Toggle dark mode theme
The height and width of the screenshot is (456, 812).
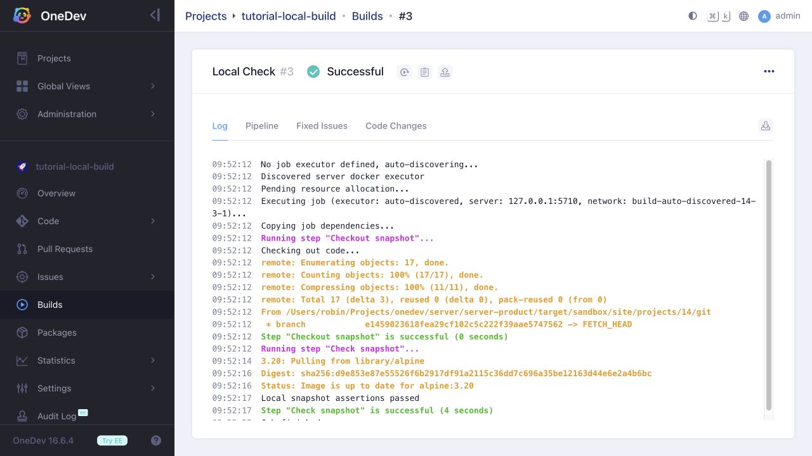pyautogui.click(x=693, y=16)
